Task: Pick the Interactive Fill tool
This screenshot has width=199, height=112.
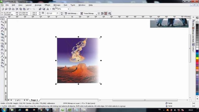Action: [x=2, y=66]
